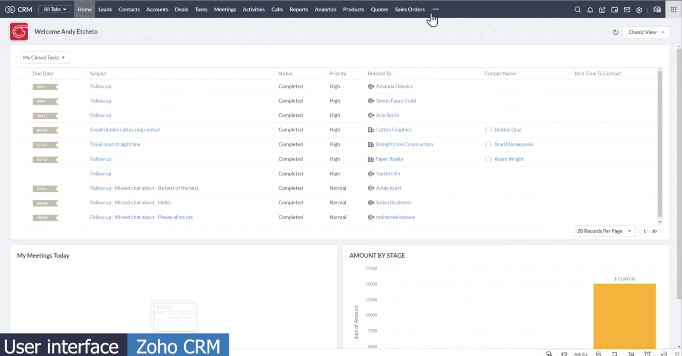Open the All Tabs dropdown
682x356 pixels.
tap(55, 9)
